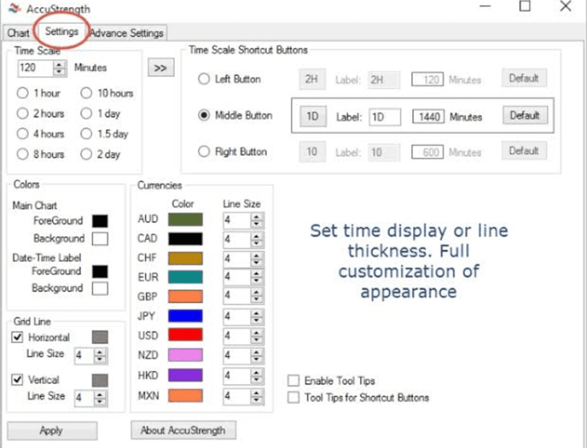
Task: Open the Settings tab
Action: [61, 32]
